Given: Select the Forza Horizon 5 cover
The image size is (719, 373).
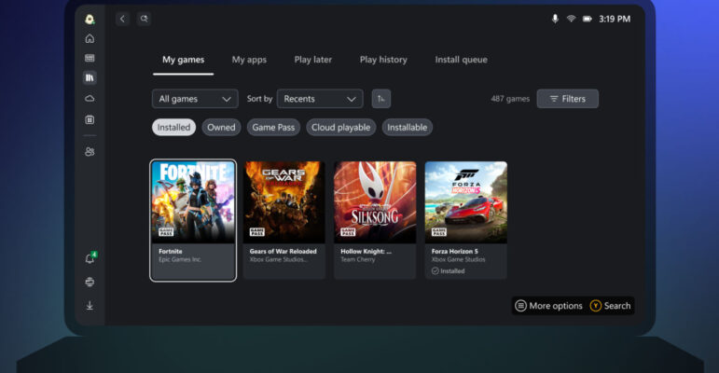Looking at the screenshot, I should coord(466,202).
